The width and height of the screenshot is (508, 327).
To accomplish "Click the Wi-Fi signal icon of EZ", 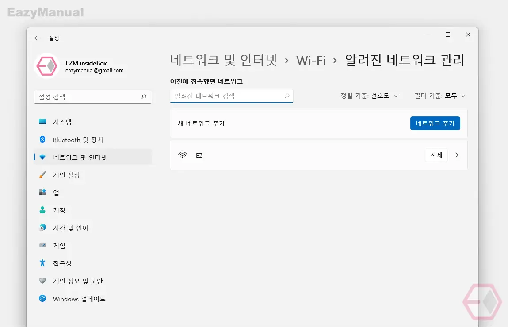I will pyautogui.click(x=183, y=155).
